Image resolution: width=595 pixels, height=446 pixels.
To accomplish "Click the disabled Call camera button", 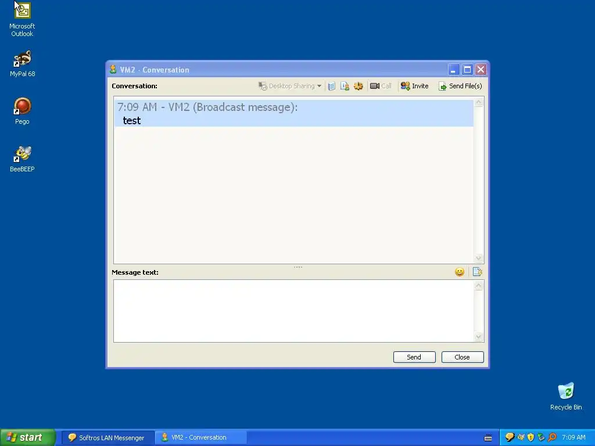I will 381,86.
